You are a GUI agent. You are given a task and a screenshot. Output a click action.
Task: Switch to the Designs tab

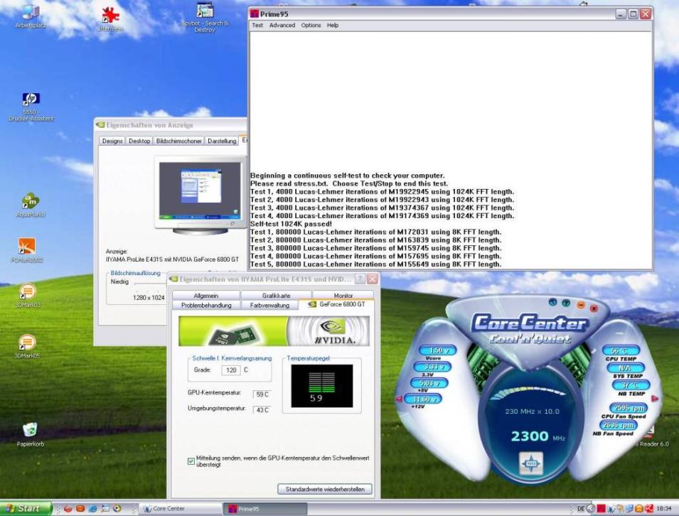(x=112, y=141)
